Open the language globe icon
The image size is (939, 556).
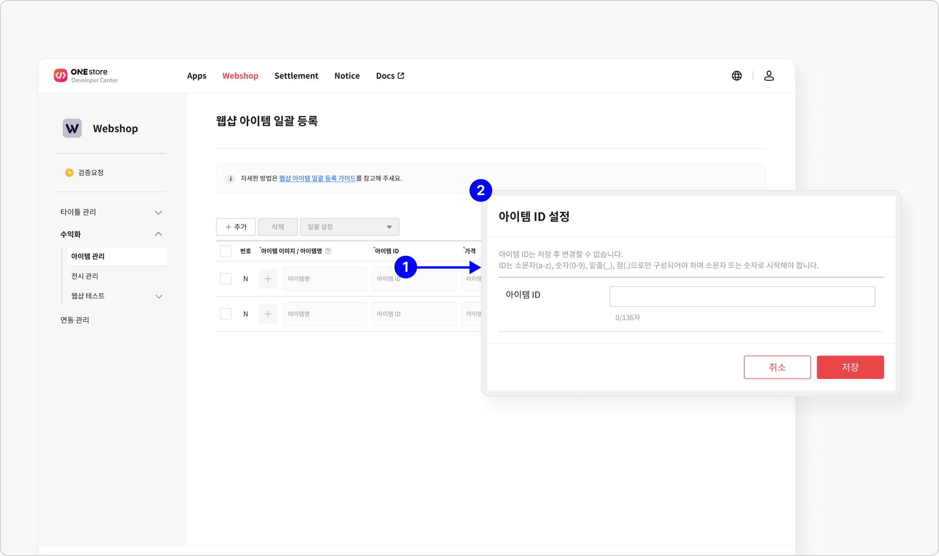click(737, 75)
